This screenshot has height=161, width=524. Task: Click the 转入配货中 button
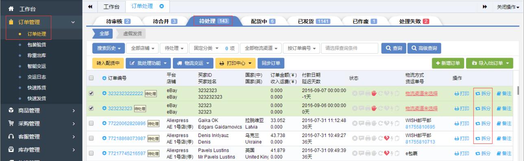pos(108,63)
